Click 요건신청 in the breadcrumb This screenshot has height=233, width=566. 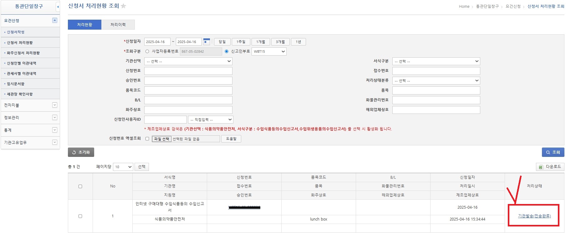tap(513, 7)
